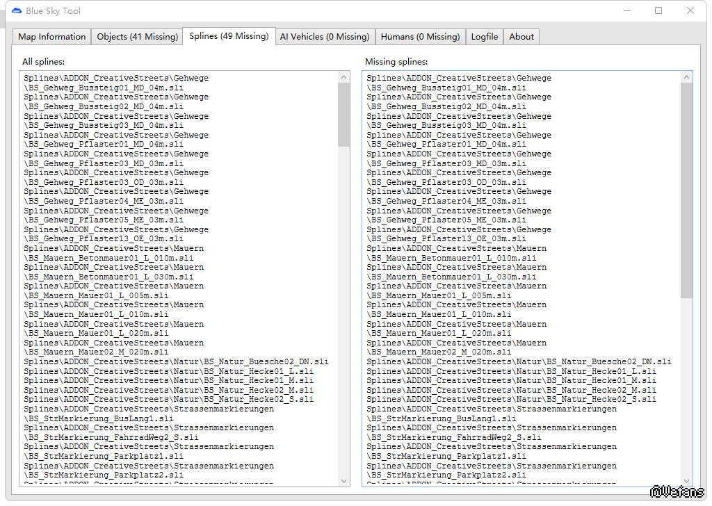Click the Blue Sky Tool title bar icon
The height and width of the screenshot is (506, 712).
click(17, 11)
